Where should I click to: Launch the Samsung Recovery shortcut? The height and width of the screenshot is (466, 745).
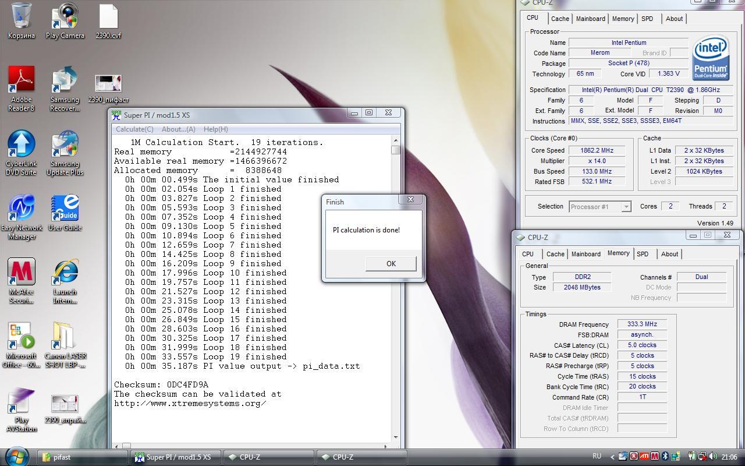click(65, 89)
